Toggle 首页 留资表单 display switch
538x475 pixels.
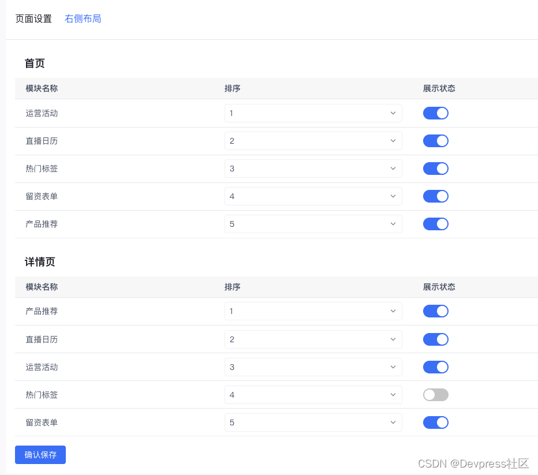pos(436,196)
